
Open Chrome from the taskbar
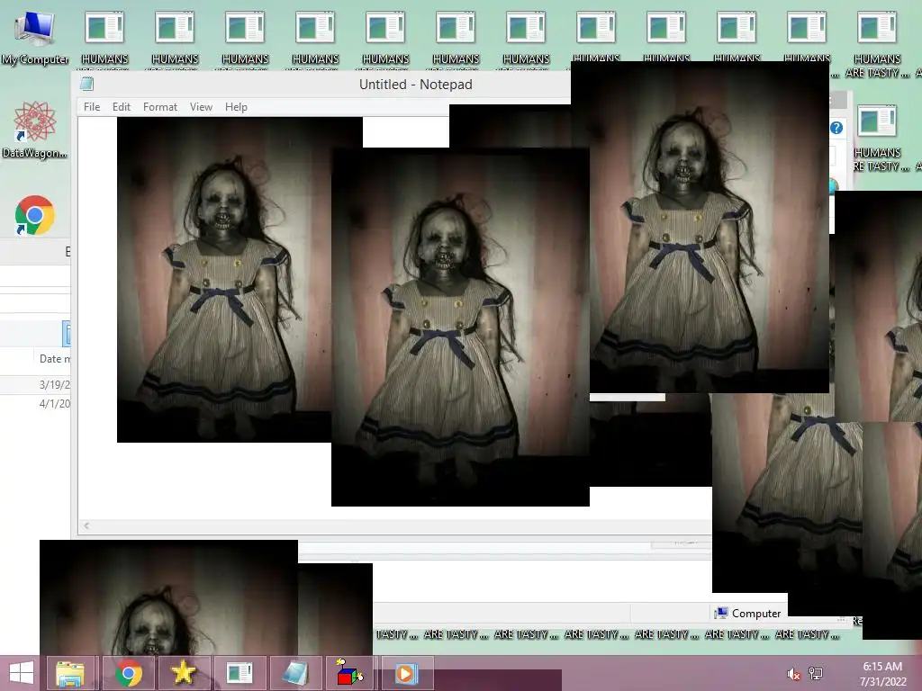pos(128,673)
